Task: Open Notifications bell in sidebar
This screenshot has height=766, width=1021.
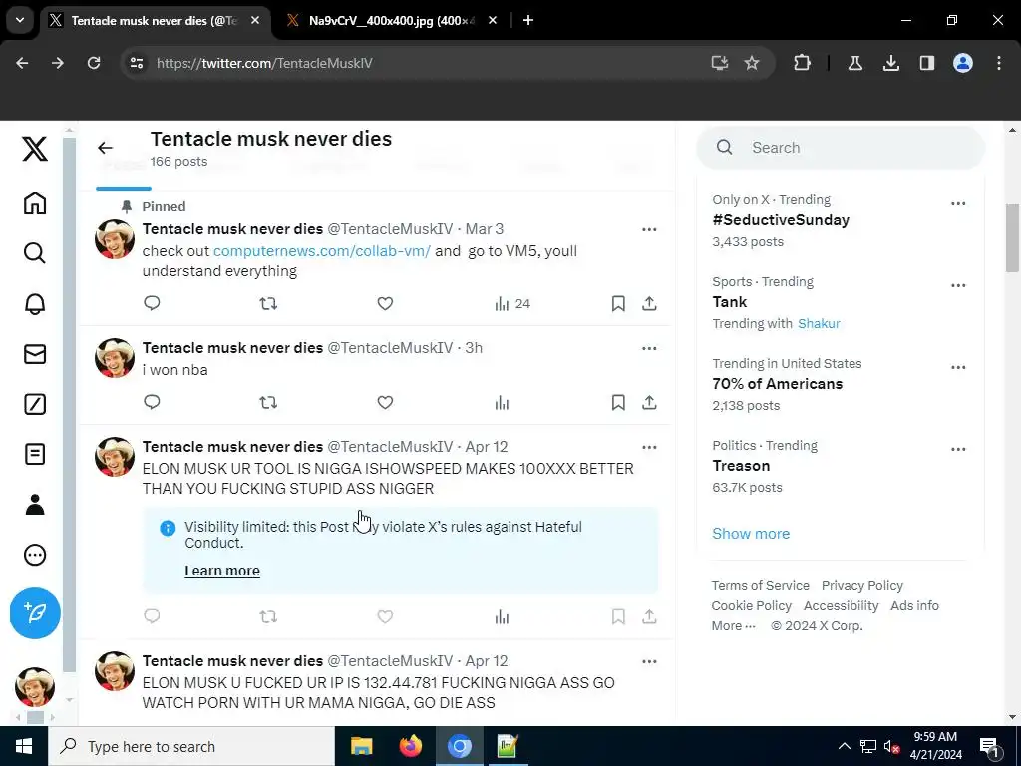Action: pos(35,303)
